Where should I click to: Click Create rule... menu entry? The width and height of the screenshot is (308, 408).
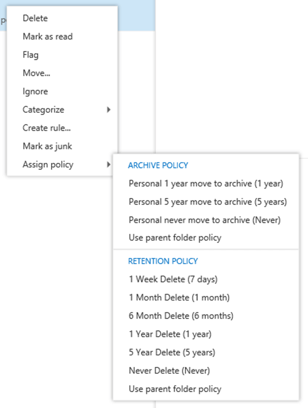point(46,128)
